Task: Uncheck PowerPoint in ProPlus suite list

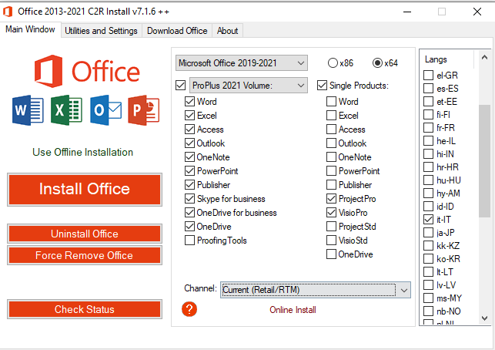Action: [189, 171]
